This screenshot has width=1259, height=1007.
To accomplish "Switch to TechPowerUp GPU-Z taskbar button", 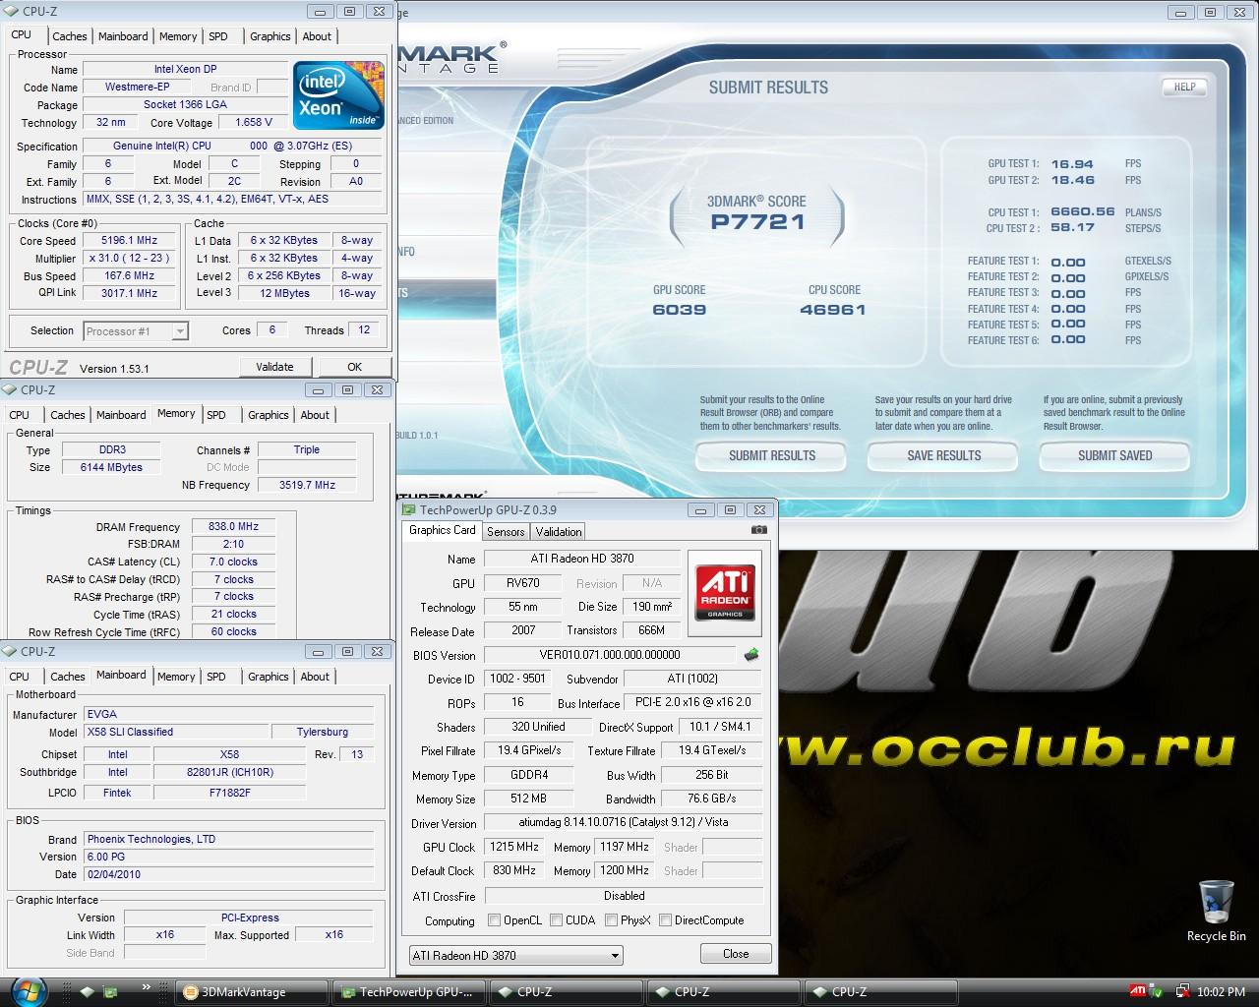I will (409, 992).
